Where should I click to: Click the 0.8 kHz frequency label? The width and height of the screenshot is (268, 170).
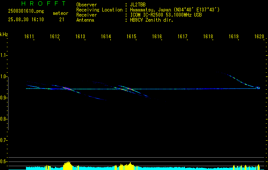click(3, 119)
